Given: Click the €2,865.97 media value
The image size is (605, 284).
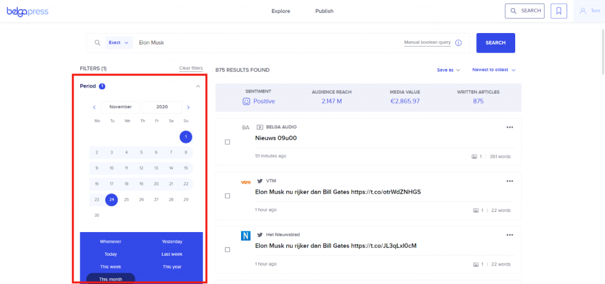Looking at the screenshot, I should click(x=405, y=102).
